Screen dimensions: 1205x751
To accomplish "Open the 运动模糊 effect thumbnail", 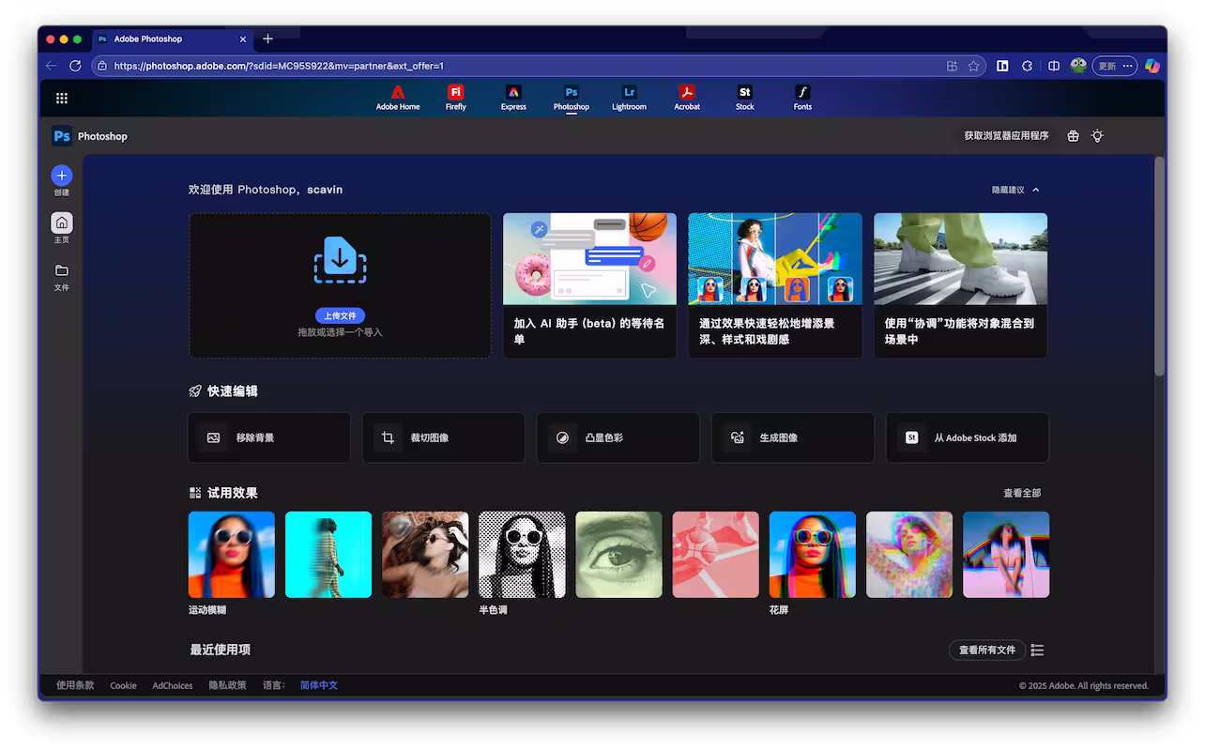I will coord(231,554).
